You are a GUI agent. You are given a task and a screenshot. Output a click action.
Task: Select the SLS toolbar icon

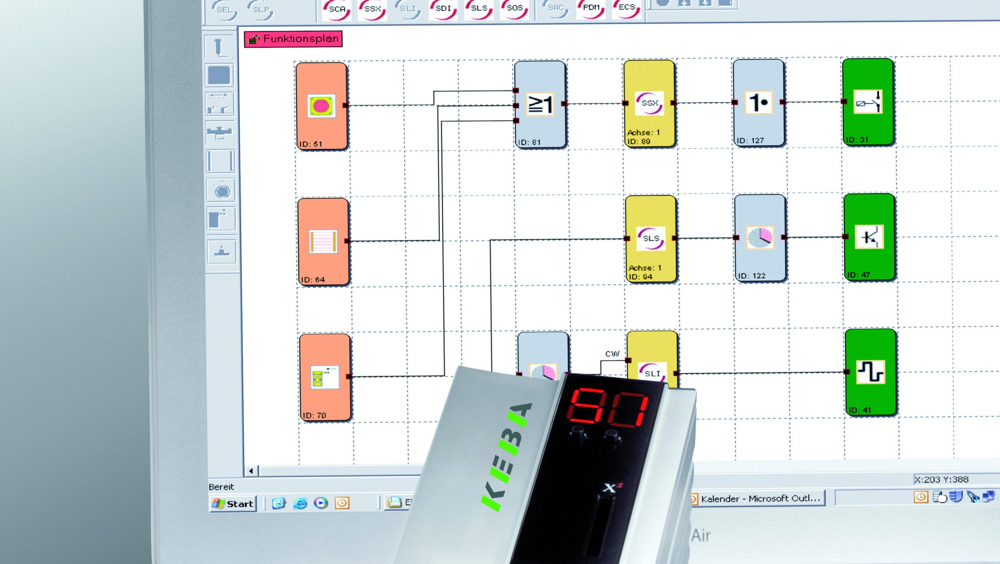coord(479,9)
